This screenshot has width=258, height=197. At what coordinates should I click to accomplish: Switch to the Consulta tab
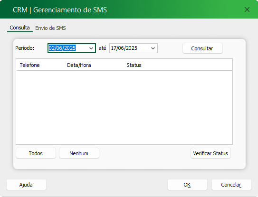click(20, 28)
